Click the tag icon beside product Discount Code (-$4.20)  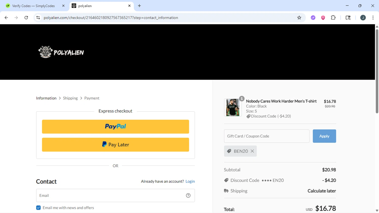248,116
